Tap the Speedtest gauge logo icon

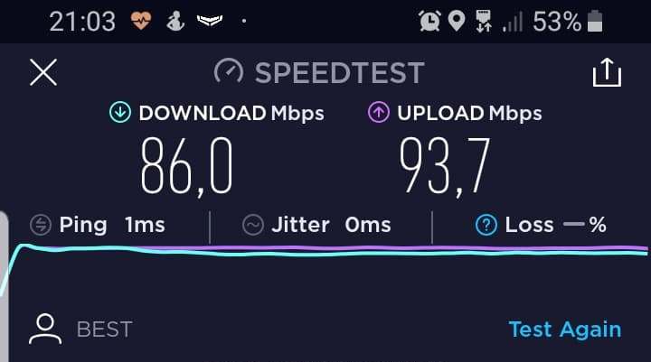[229, 71]
